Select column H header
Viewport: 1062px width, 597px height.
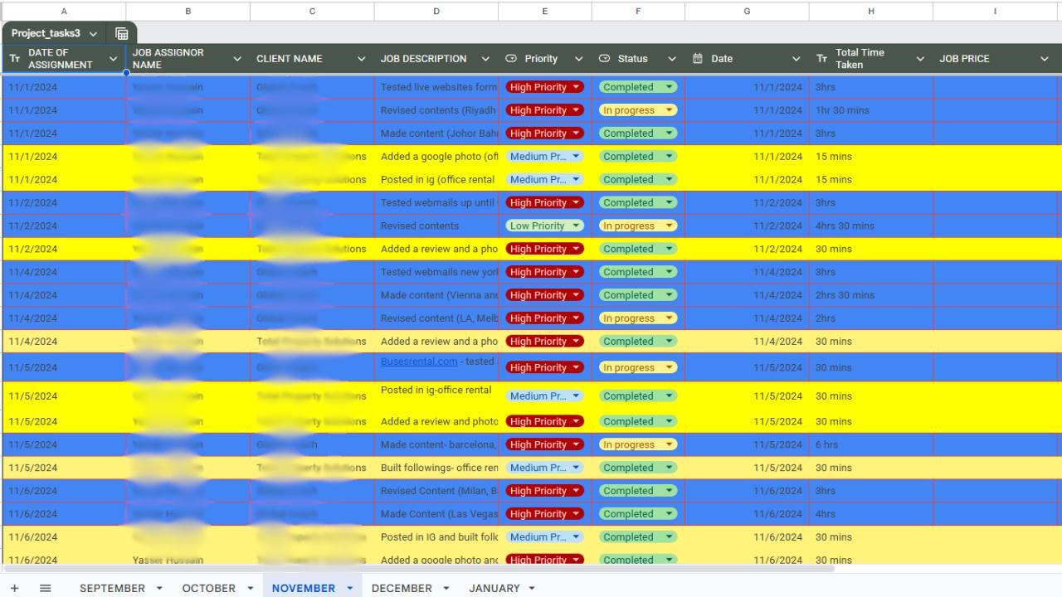pos(871,11)
